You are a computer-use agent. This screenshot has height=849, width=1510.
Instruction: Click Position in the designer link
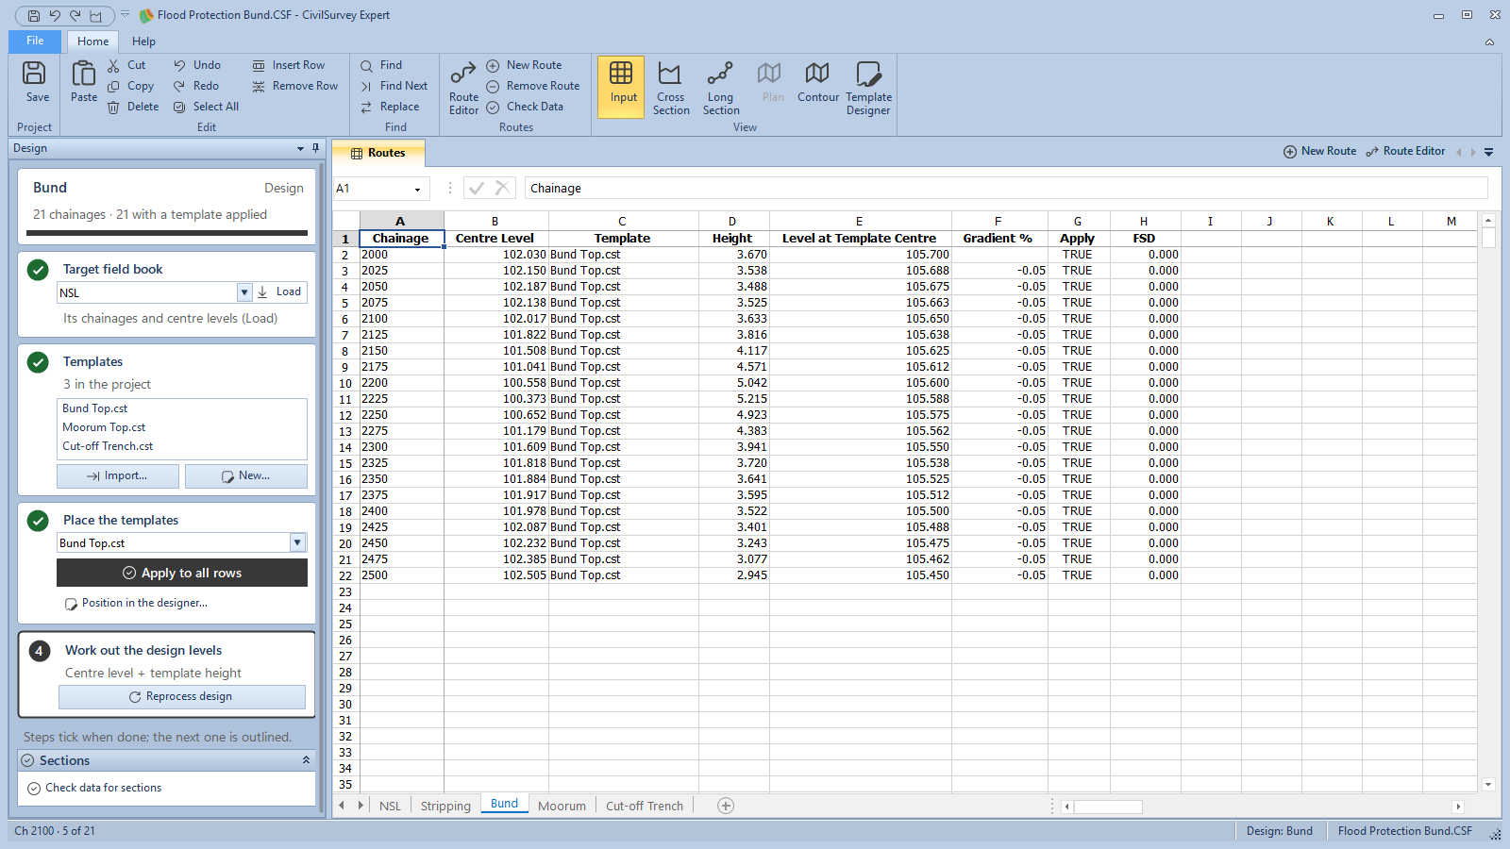[136, 603]
